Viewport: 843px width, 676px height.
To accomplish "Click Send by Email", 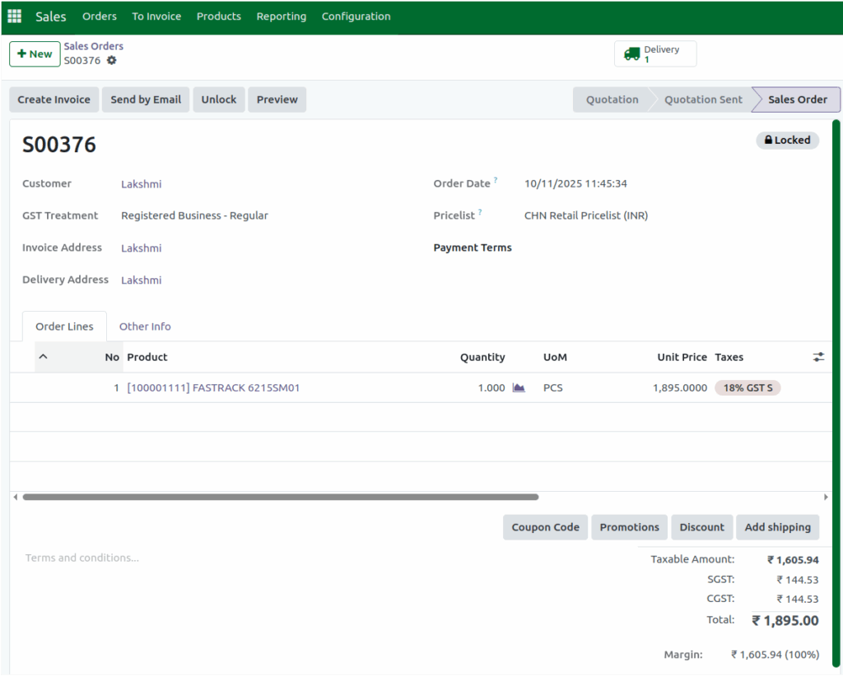I will 145,99.
